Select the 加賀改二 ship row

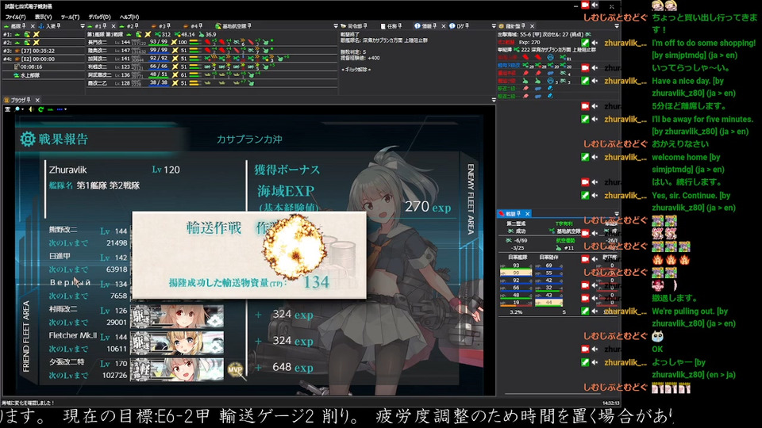pyautogui.click(x=211, y=58)
